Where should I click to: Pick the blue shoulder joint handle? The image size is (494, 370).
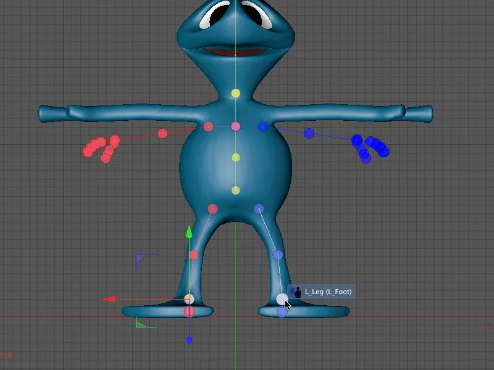263,126
